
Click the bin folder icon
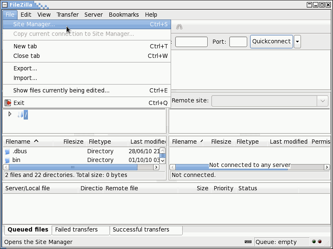pos(7,160)
